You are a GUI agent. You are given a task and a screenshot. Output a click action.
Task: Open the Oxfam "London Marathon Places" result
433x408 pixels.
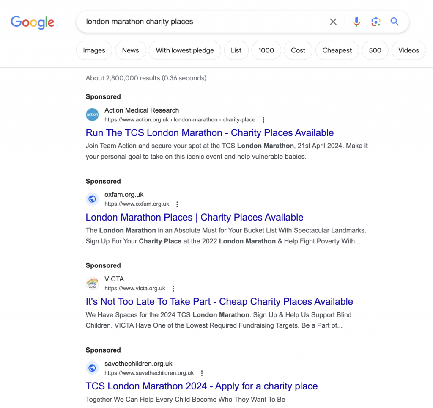point(194,218)
